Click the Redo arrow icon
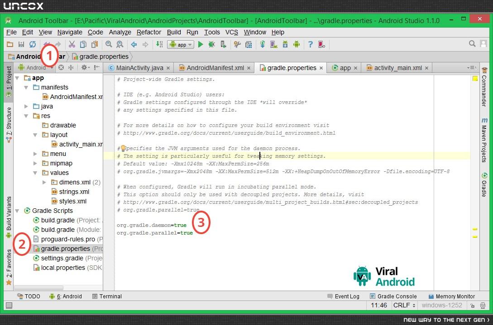 point(58,45)
